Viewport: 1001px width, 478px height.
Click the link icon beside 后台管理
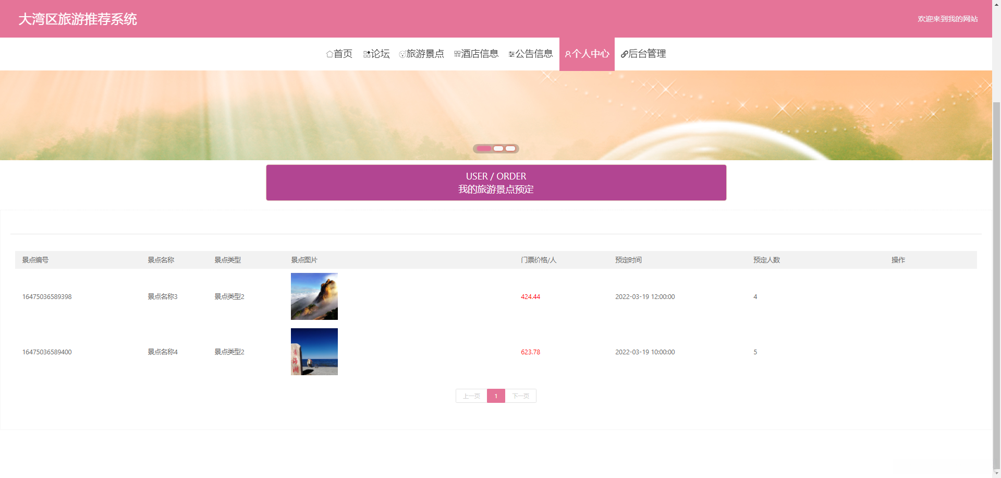pyautogui.click(x=624, y=54)
